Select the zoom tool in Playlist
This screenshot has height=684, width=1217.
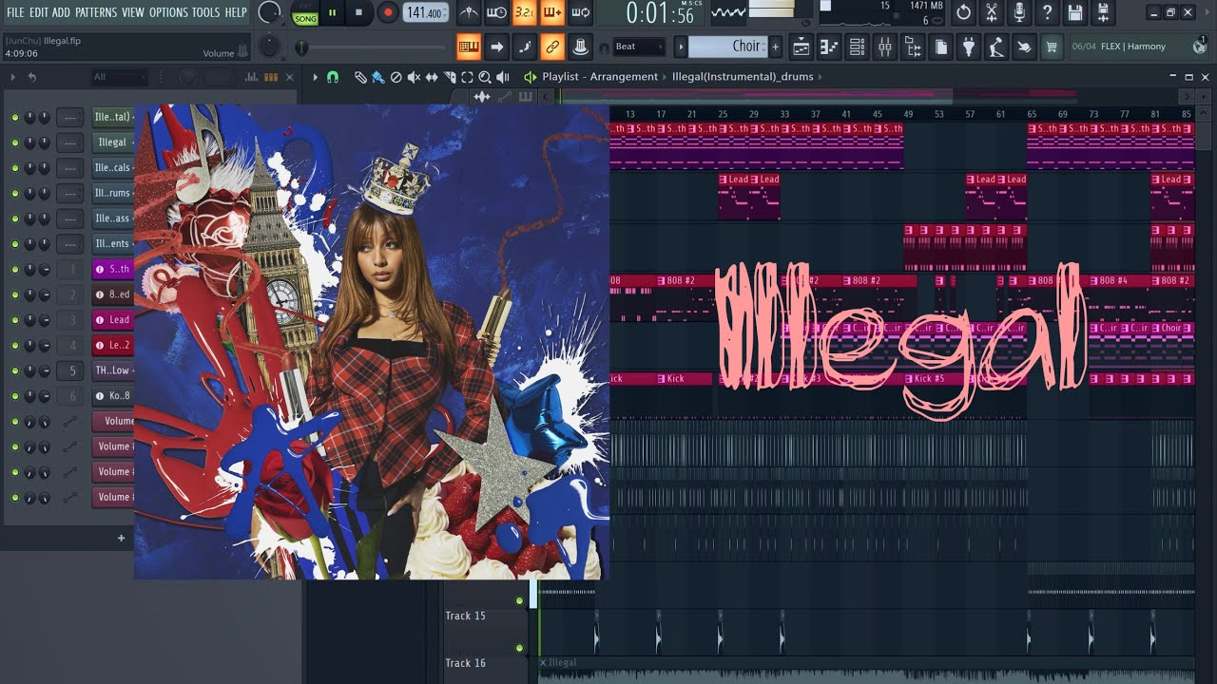[x=485, y=77]
